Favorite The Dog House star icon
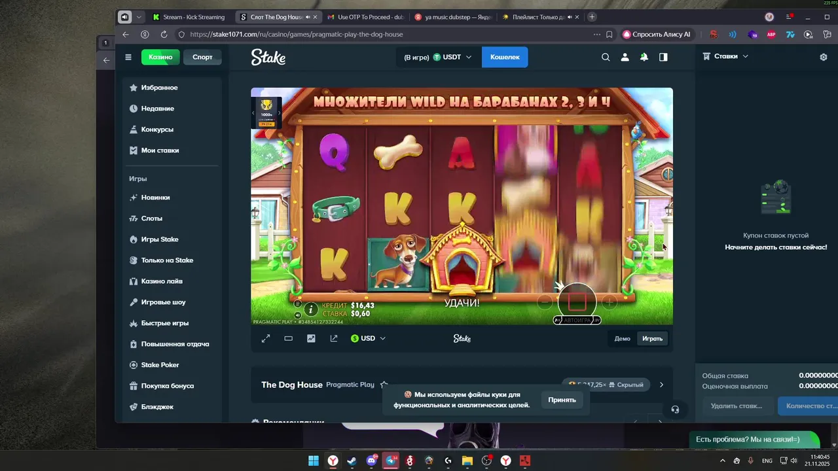Screen dimensions: 838x471 click(x=384, y=385)
